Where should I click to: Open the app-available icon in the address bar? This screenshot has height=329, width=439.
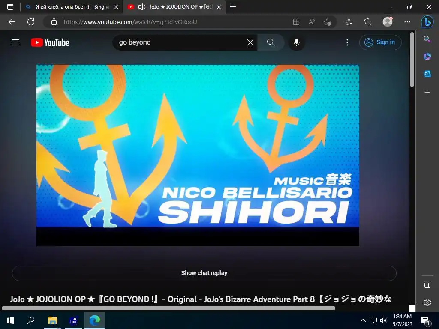(x=296, y=22)
